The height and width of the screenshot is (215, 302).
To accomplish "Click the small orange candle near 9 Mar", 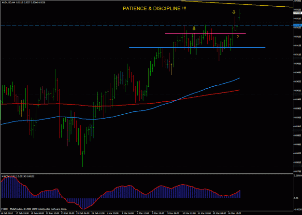I will pos(172,69).
